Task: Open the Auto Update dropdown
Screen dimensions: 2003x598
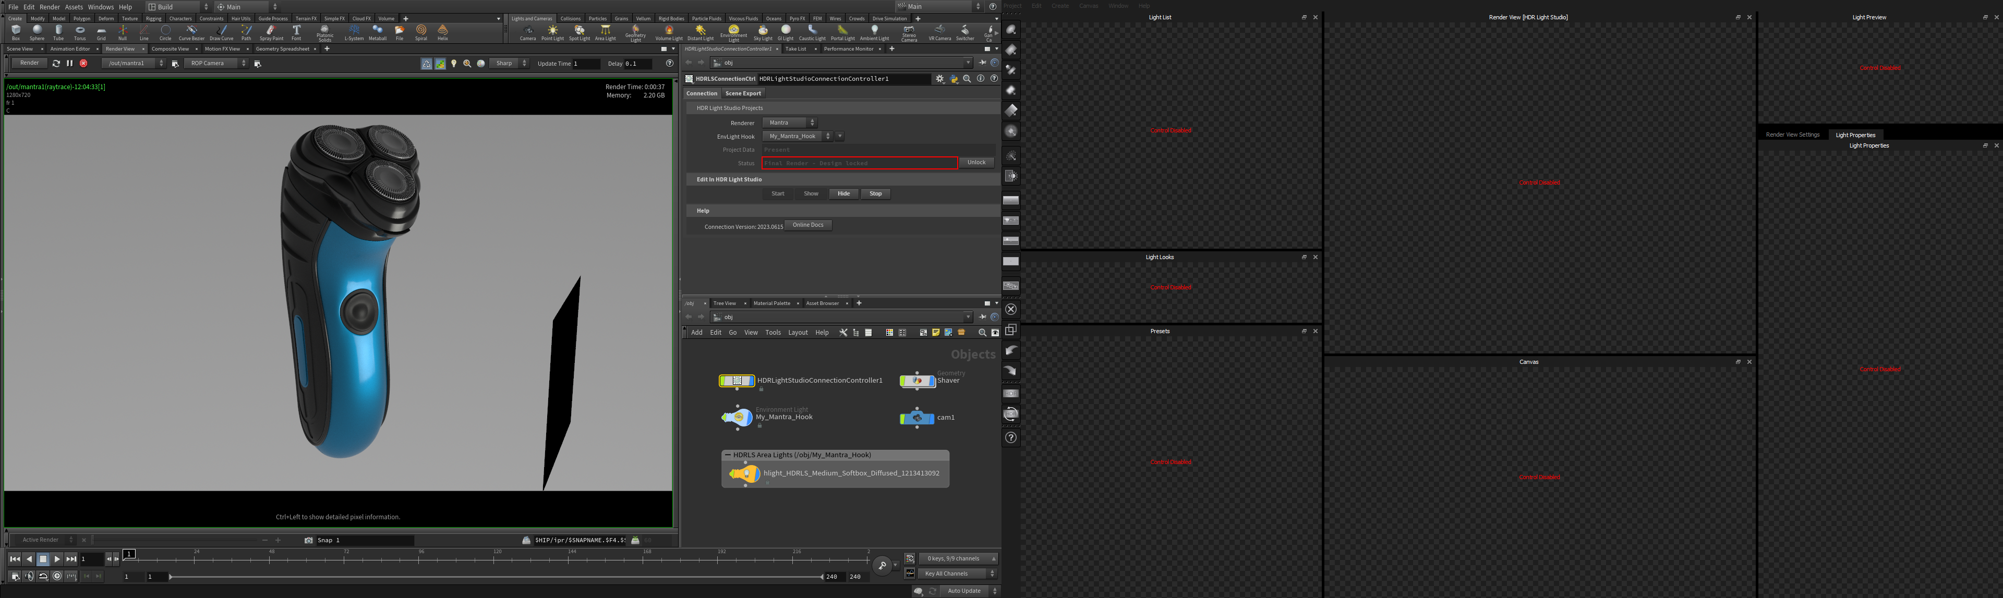Action: [970, 591]
